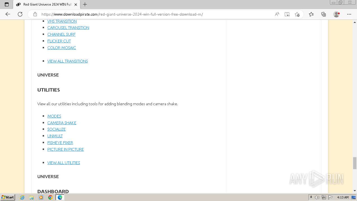Open the volume control tray icon

click(317, 197)
